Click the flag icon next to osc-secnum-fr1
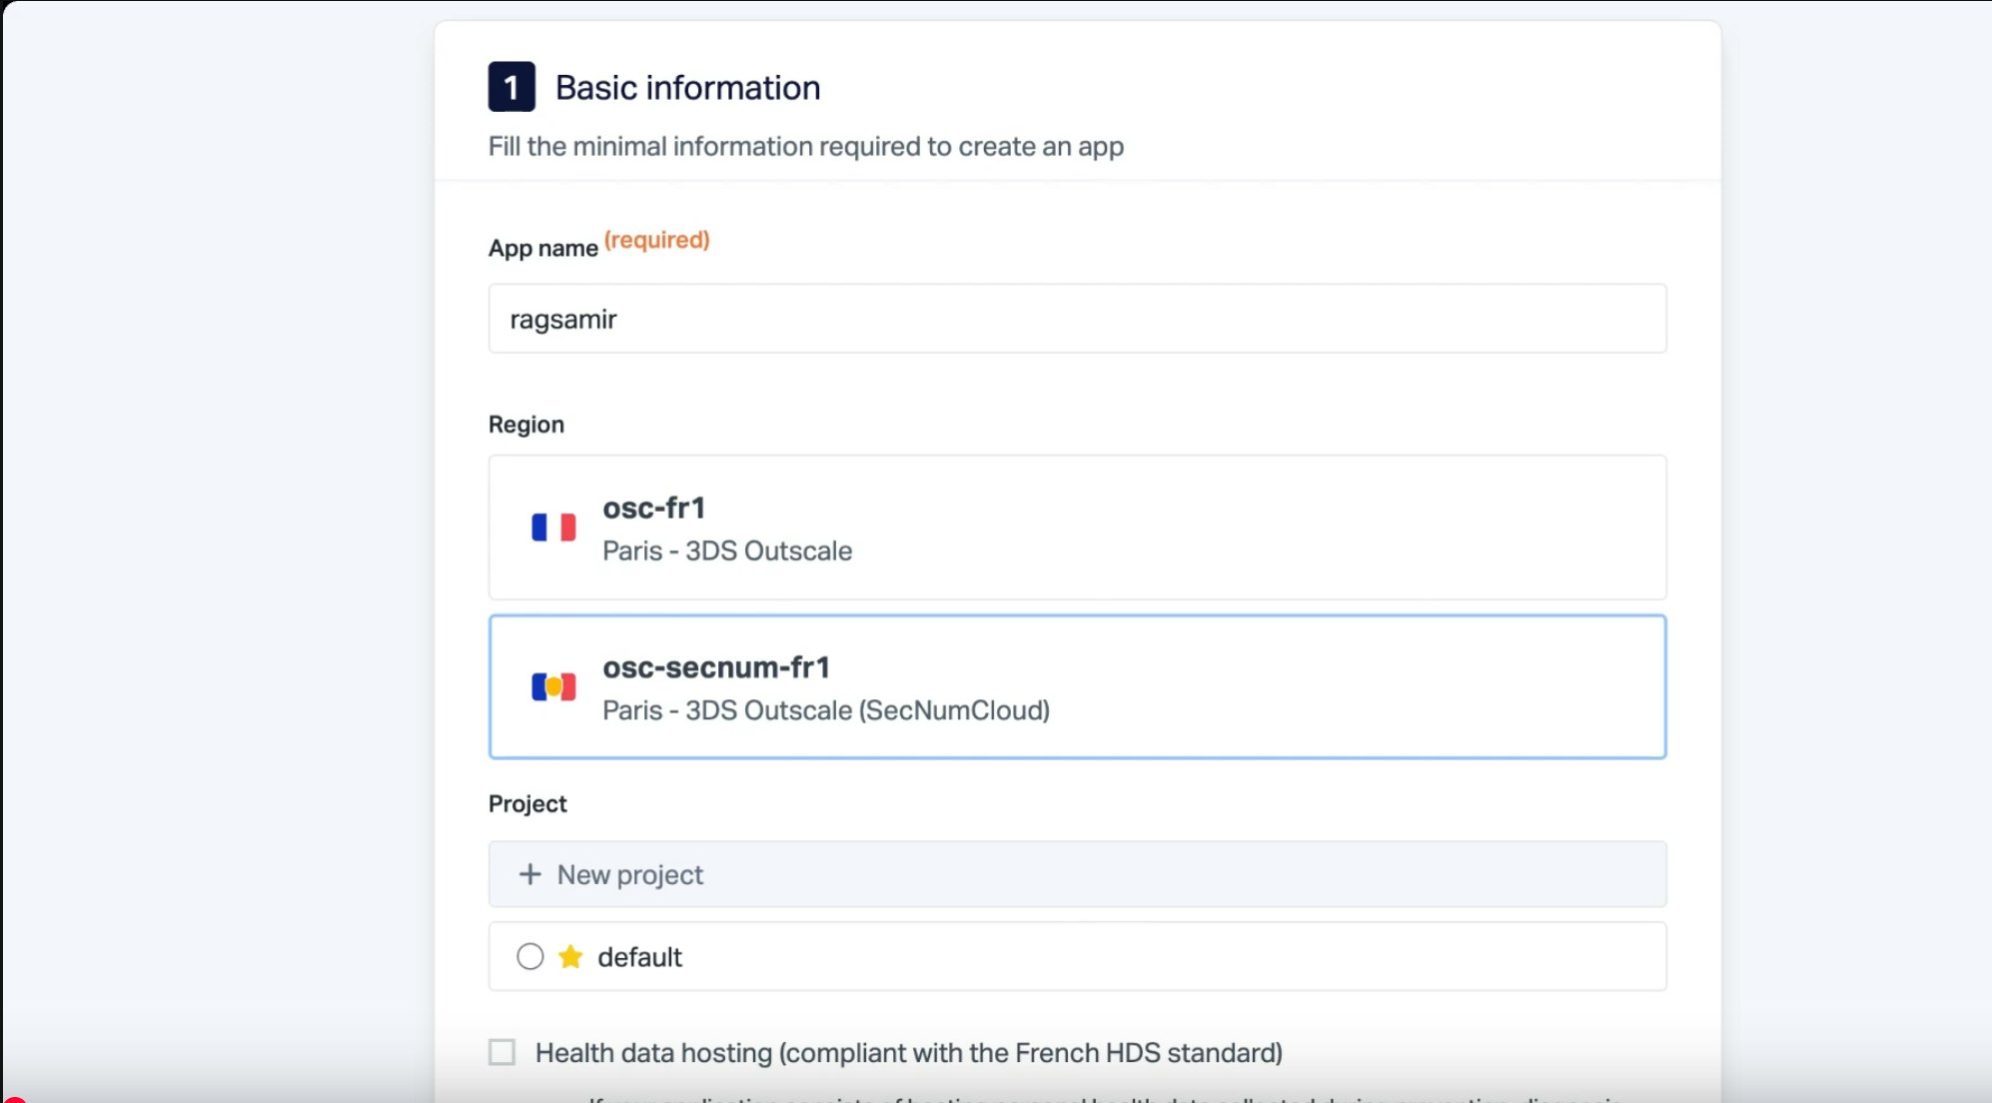The image size is (1992, 1103). click(552, 686)
